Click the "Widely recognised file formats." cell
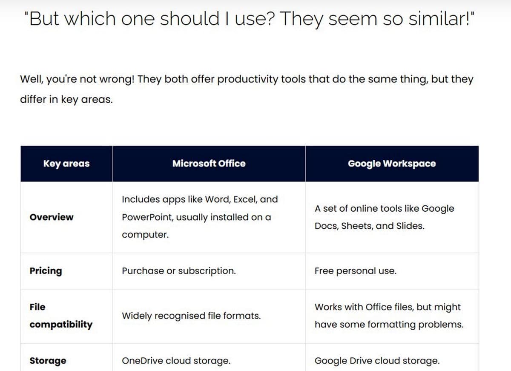This screenshot has width=511, height=371. pyautogui.click(x=191, y=316)
